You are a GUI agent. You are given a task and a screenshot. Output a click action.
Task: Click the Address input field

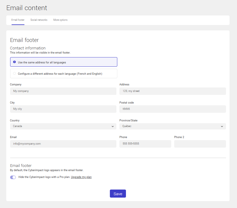coord(173,91)
